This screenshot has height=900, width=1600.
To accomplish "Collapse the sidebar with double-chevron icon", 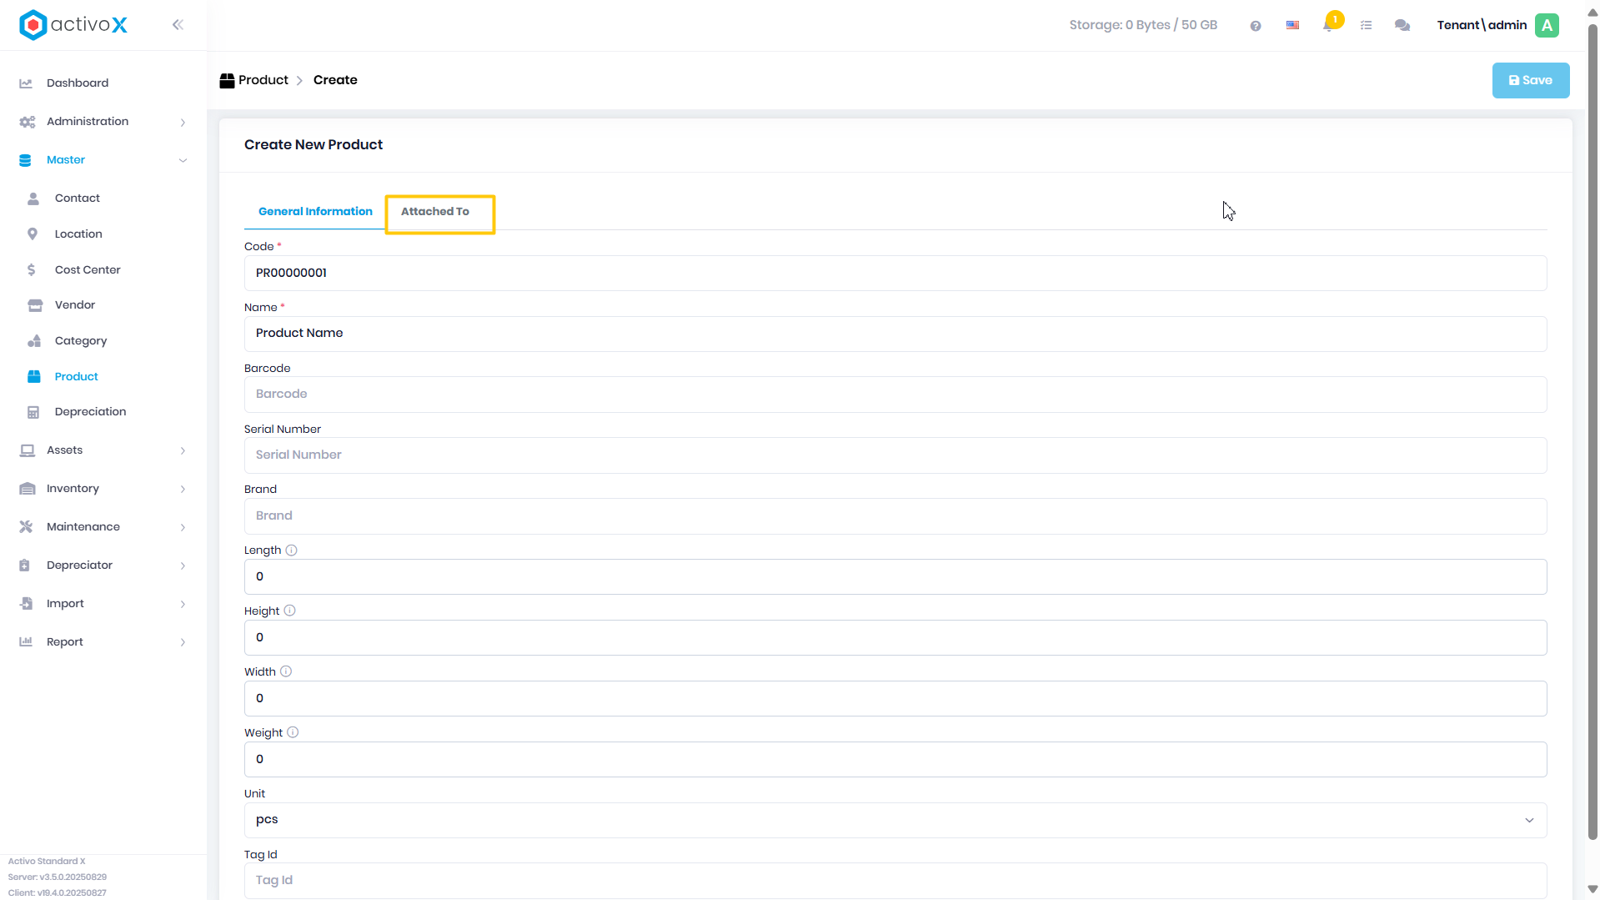I will (178, 25).
